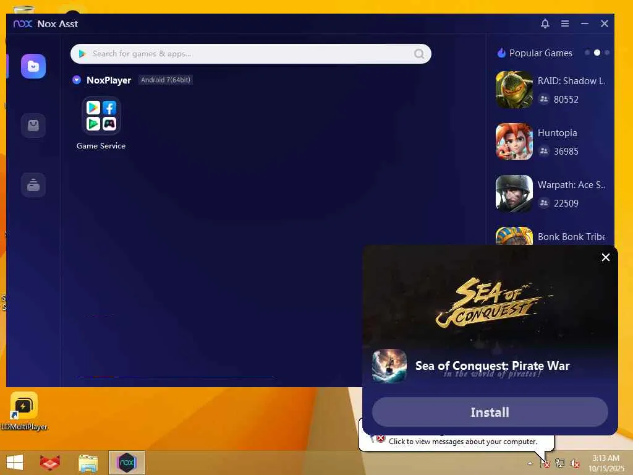Click the 22509 player count
The image size is (633, 475).
click(x=566, y=203)
